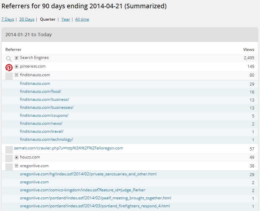Open the finditinauto.com/news/ link
The height and width of the screenshot is (211, 260).
coord(41,123)
